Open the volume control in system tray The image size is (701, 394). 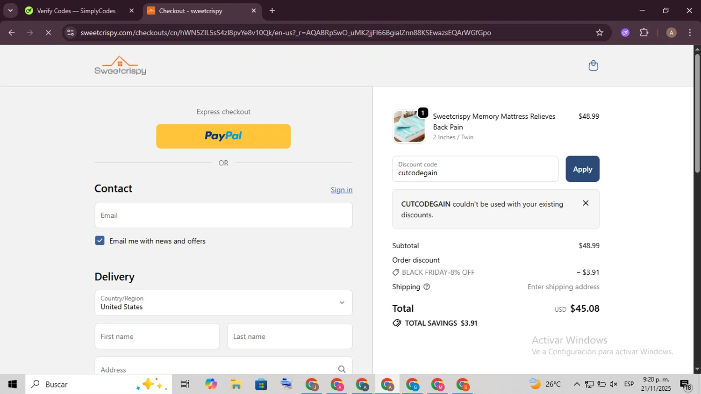tap(614, 384)
